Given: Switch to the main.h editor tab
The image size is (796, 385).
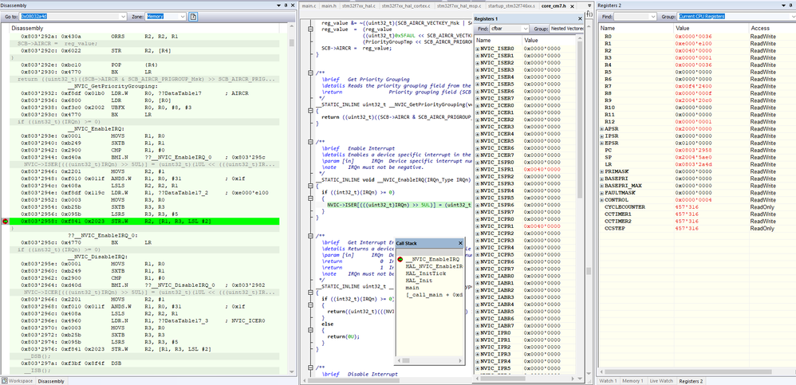Looking at the screenshot, I should click(329, 6).
